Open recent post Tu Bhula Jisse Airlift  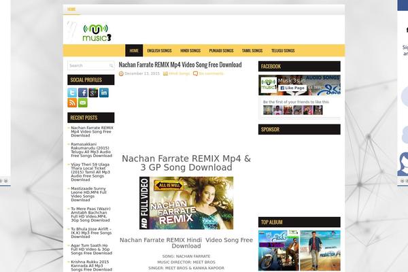[x=91, y=233]
